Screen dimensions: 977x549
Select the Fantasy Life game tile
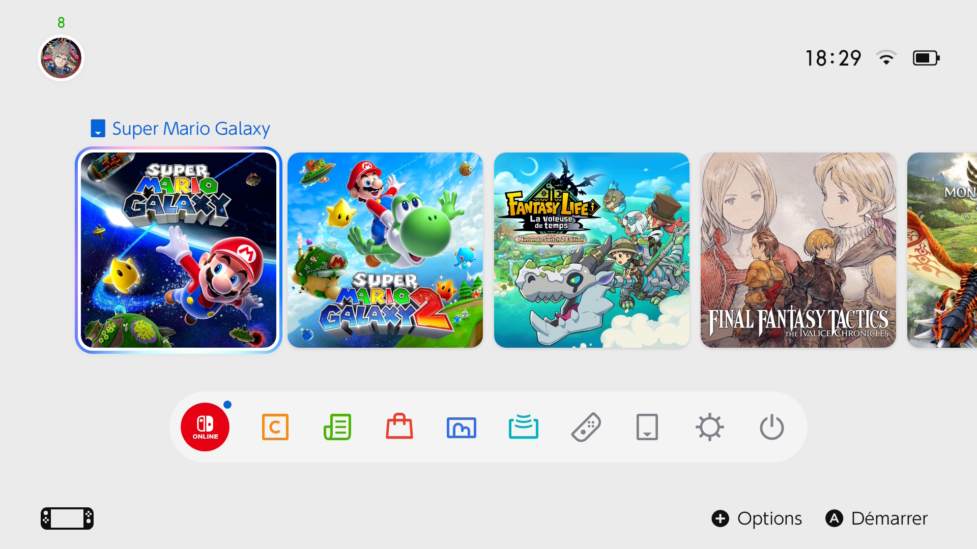[592, 250]
